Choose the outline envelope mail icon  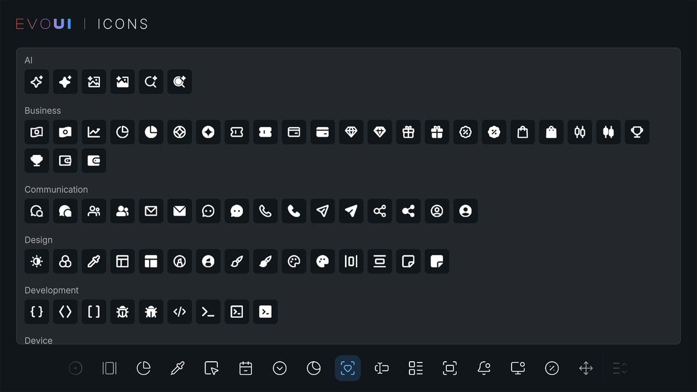tap(150, 211)
